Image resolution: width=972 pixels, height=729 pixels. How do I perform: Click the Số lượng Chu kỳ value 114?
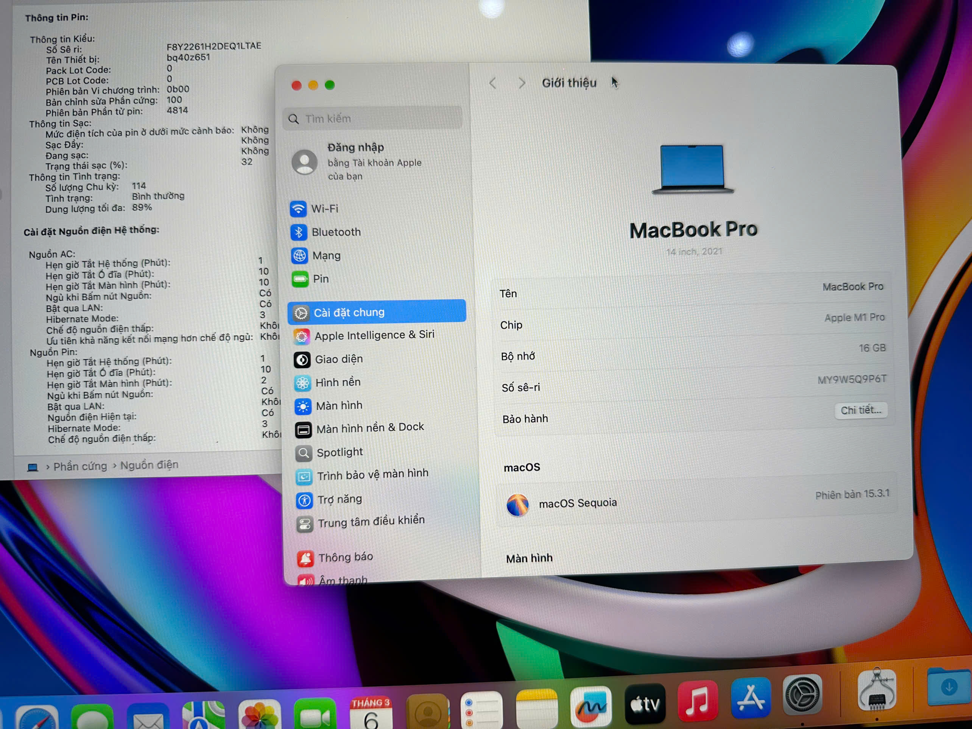coord(139,186)
